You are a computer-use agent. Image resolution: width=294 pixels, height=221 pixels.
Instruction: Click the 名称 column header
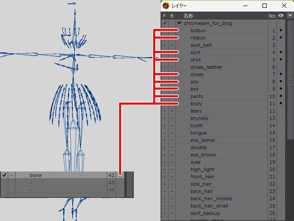[x=188, y=16]
